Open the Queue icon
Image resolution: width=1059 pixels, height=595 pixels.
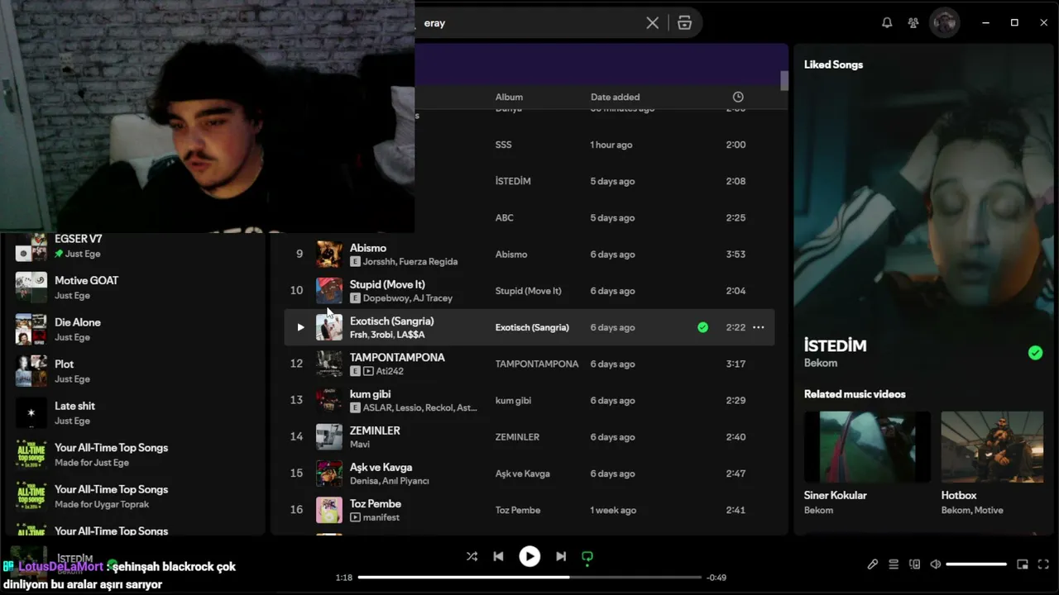tap(894, 564)
